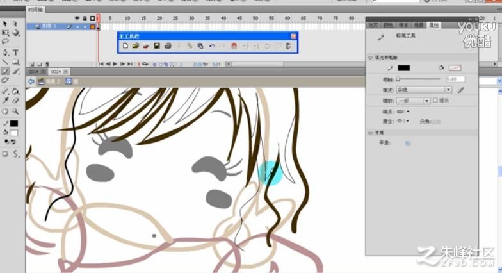Select the Line tool
This screenshot has height=273, width=502.
(5, 62)
